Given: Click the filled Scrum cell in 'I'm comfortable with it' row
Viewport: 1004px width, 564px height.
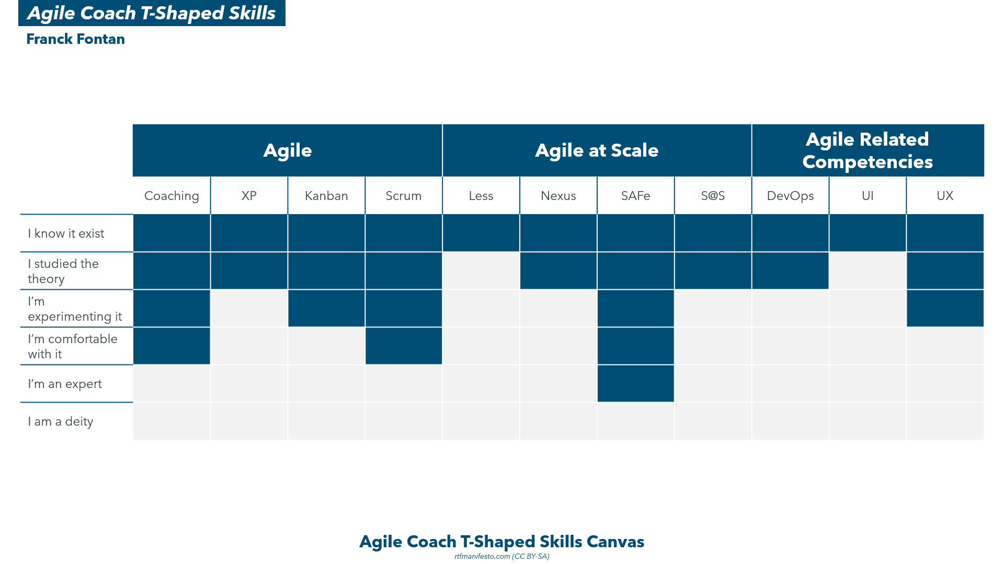Looking at the screenshot, I should pos(404,346).
